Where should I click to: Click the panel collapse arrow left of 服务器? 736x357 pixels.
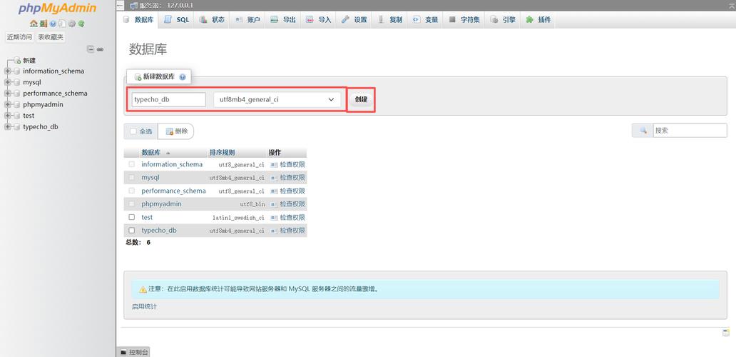120,5
